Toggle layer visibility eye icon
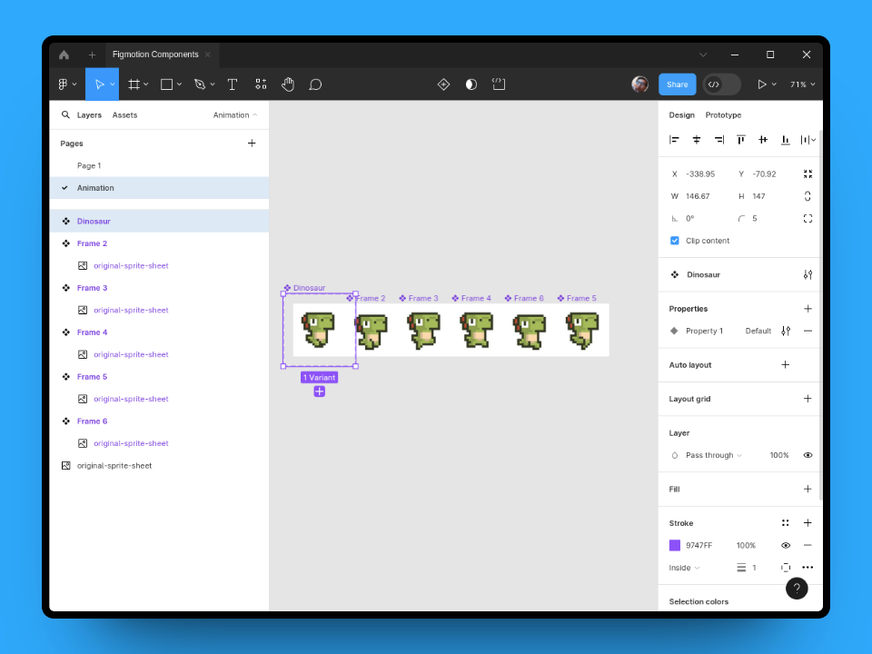The width and height of the screenshot is (872, 654). click(808, 455)
